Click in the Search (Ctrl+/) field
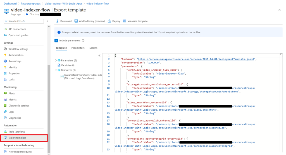 (x=24, y=21)
